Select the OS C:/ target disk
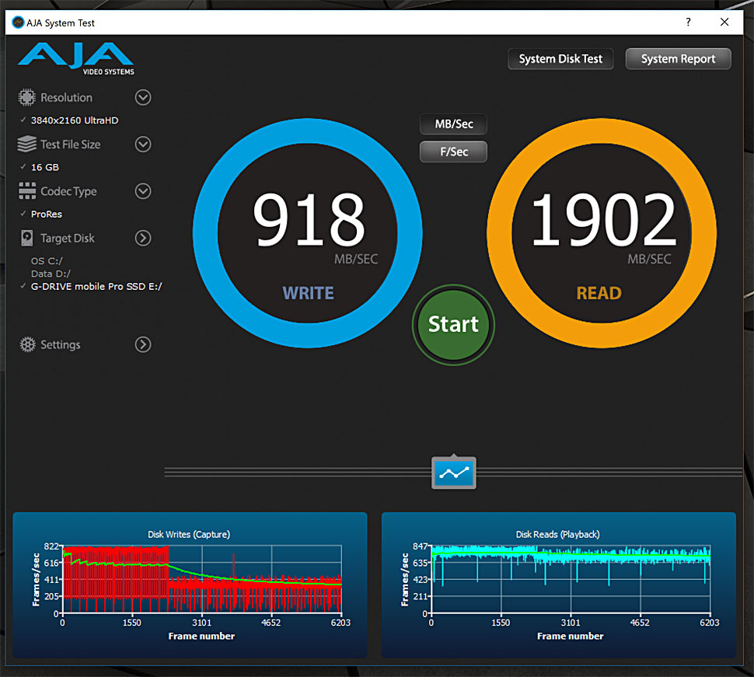The height and width of the screenshot is (677, 754). click(47, 261)
